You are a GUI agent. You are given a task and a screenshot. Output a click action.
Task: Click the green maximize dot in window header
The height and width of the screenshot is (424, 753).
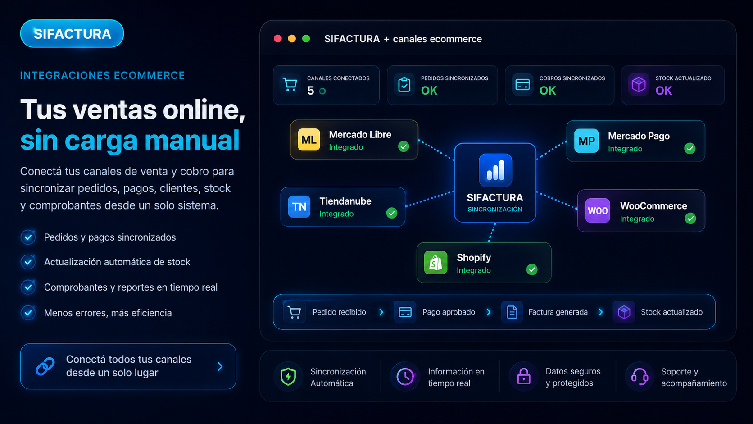pos(306,39)
